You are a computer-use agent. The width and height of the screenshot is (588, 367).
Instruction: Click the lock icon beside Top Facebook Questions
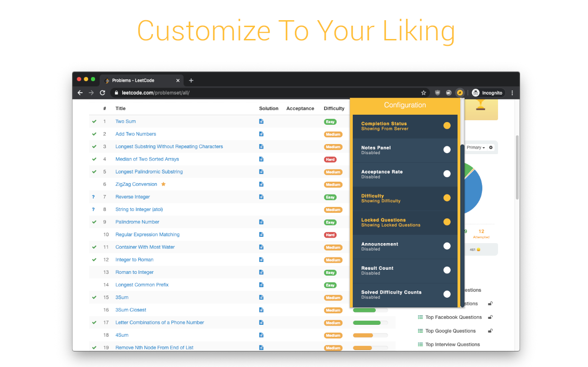(x=490, y=317)
